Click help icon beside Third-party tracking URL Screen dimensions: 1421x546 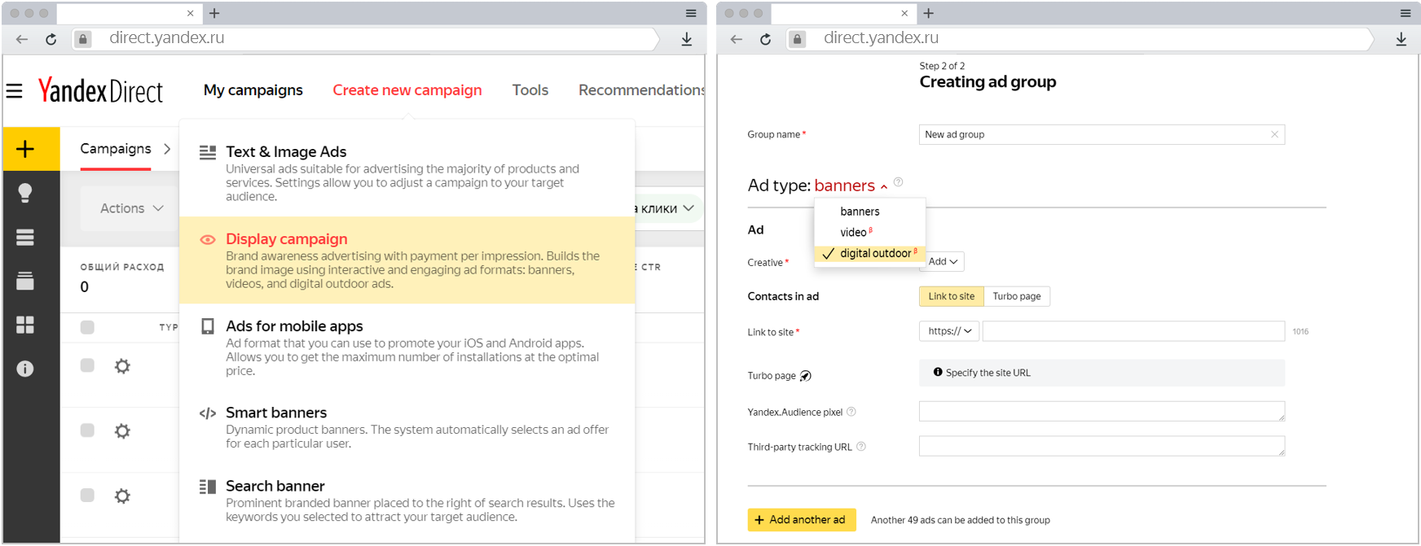point(861,447)
